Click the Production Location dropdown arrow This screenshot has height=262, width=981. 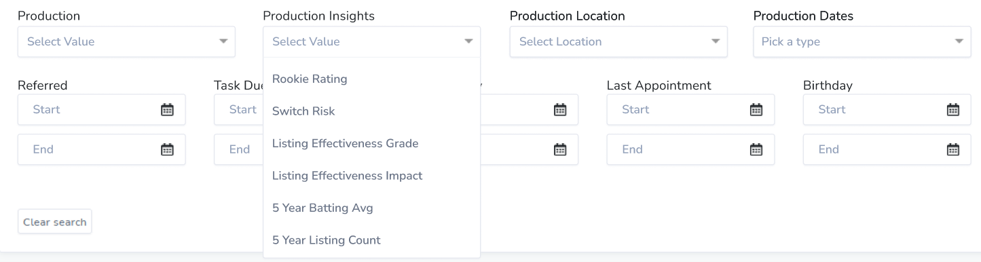coord(715,41)
